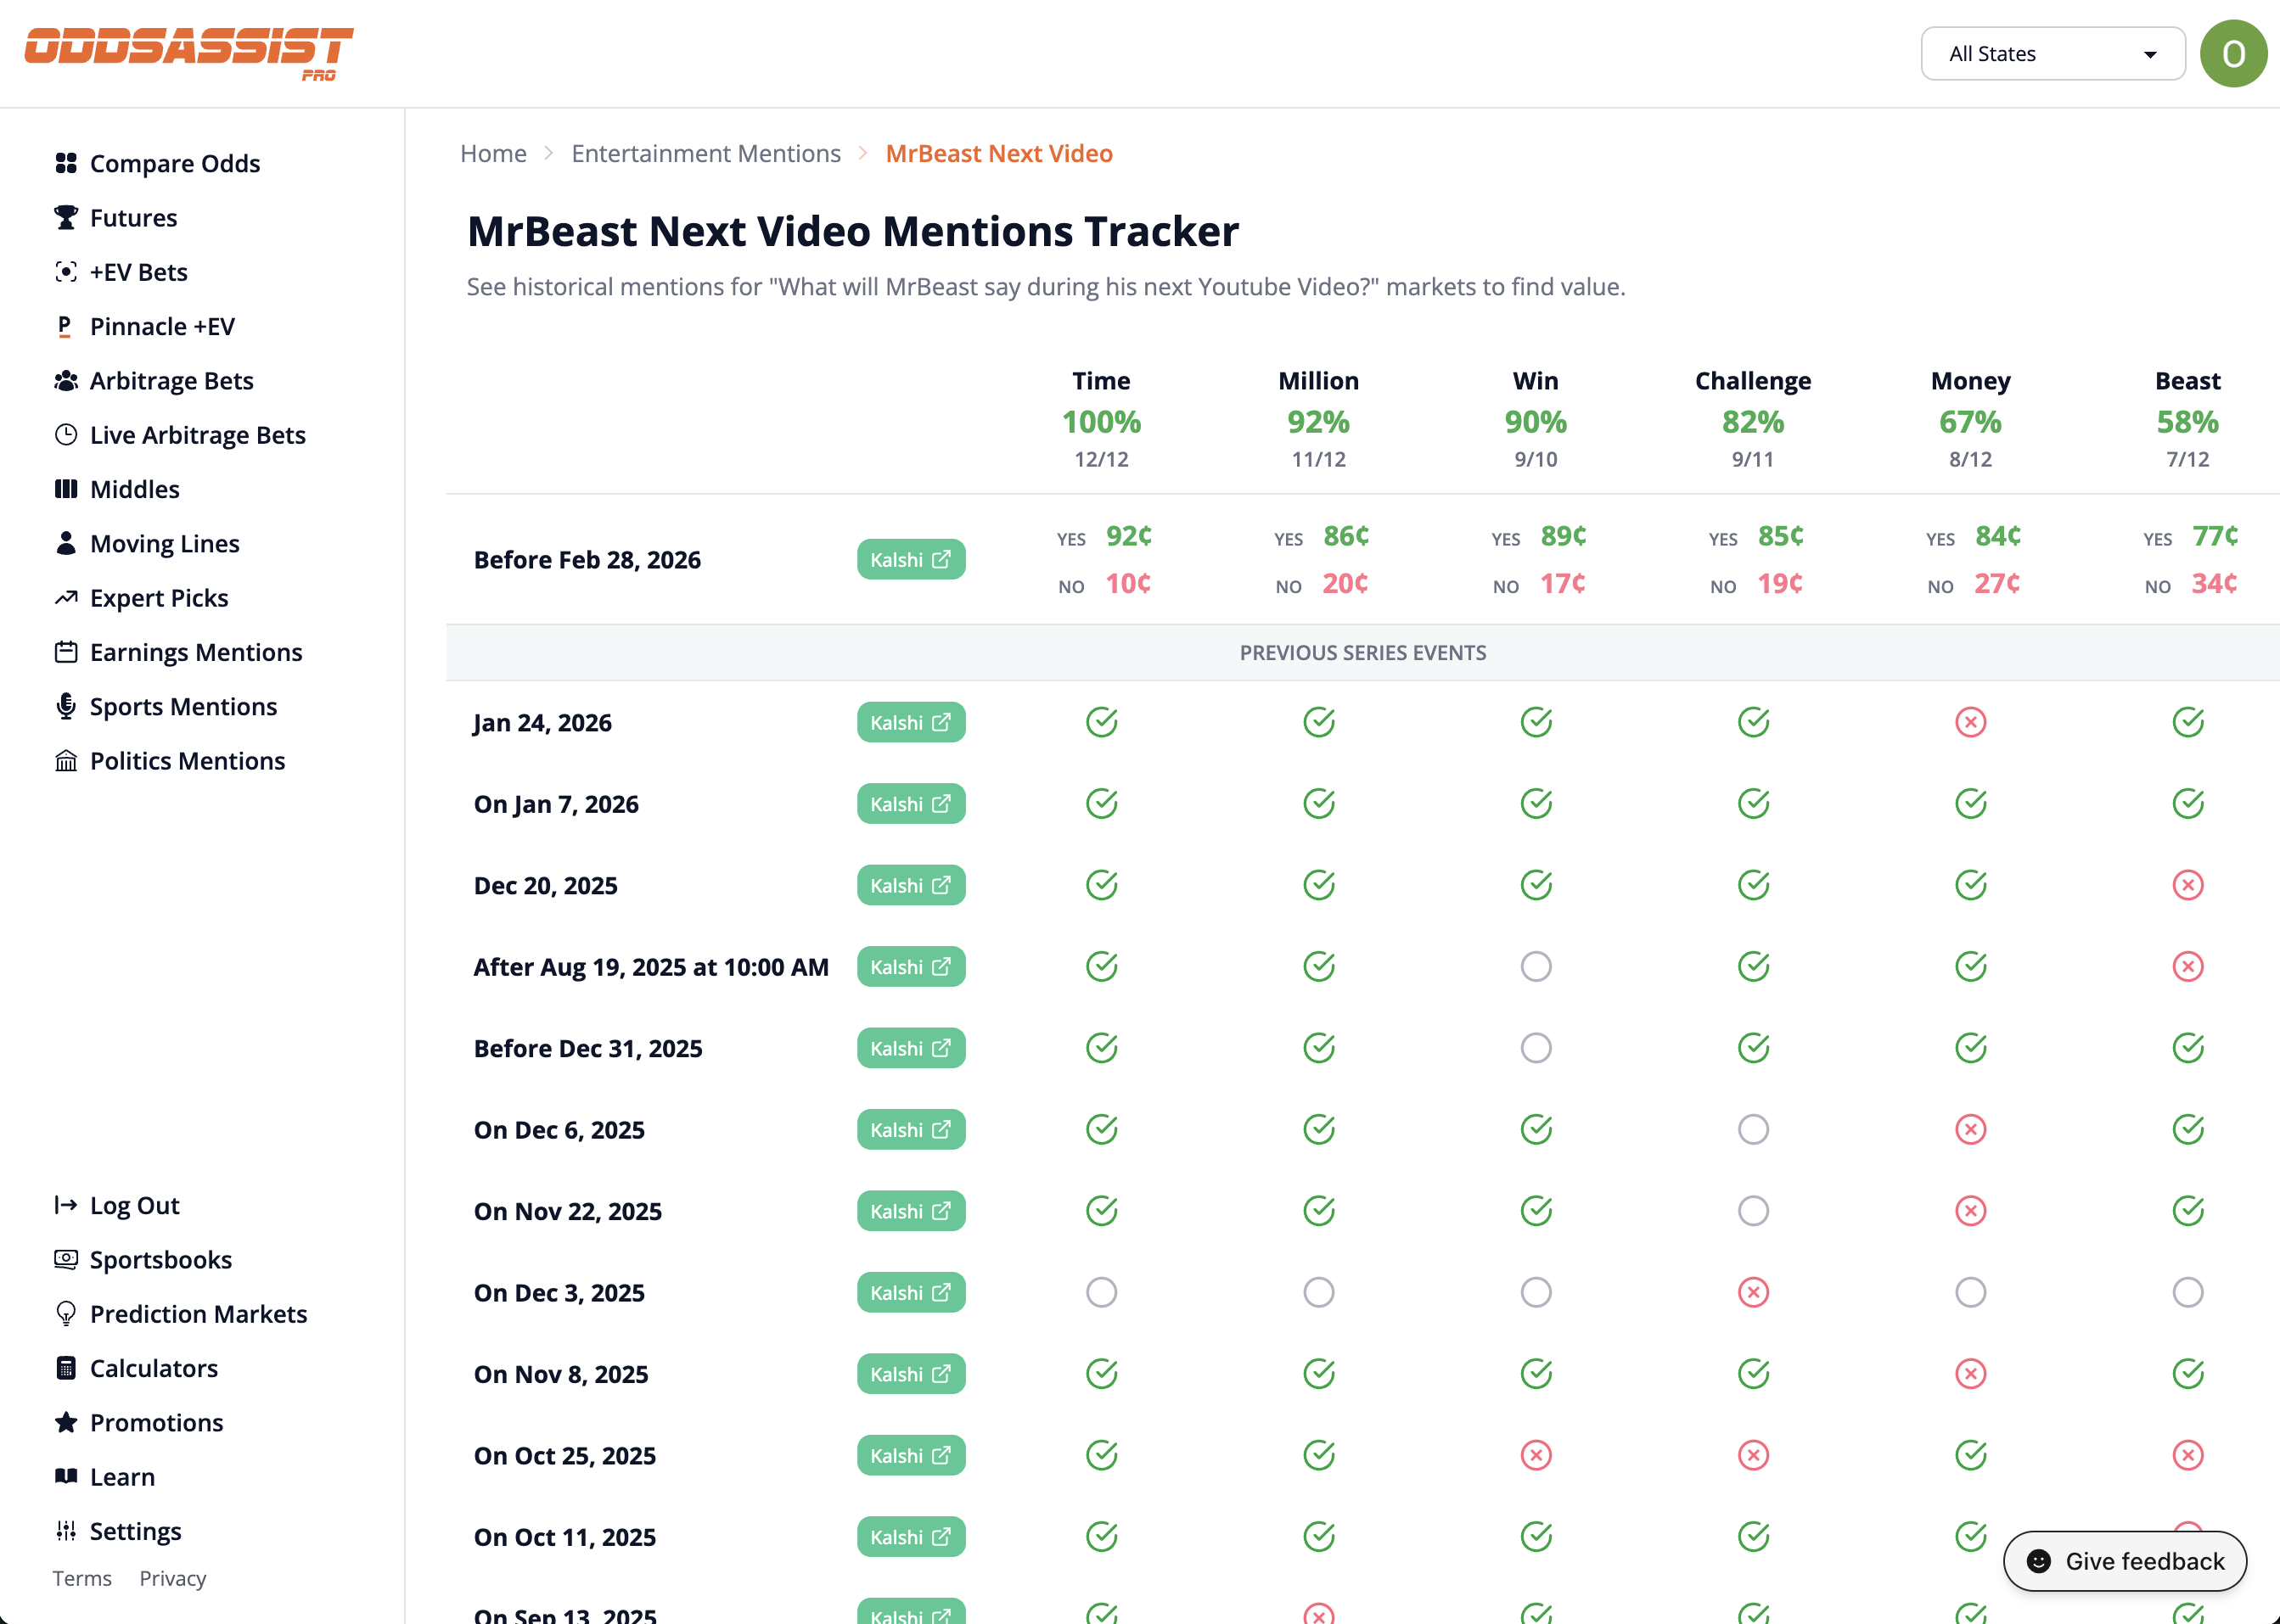Open the Kalshi link for Before Feb 28, 2026
Image resolution: width=2280 pixels, height=1624 pixels.
(x=911, y=559)
